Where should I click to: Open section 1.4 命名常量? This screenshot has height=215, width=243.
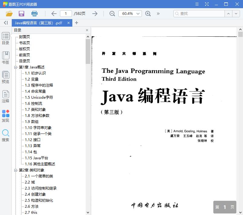point(35,91)
